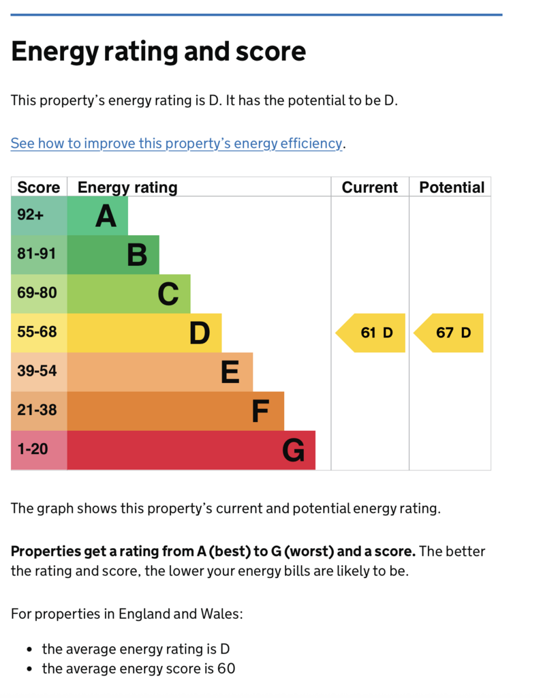Click the Potential column header

tap(452, 187)
